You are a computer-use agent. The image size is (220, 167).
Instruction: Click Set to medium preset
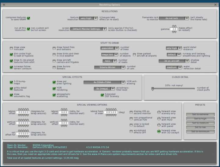pos(200,123)
